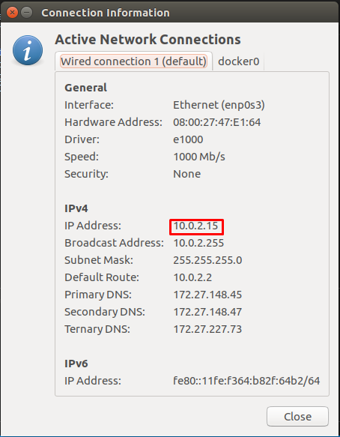Click the Secondary DNS value 172.27.148.47
The width and height of the screenshot is (340, 437).
click(x=207, y=312)
